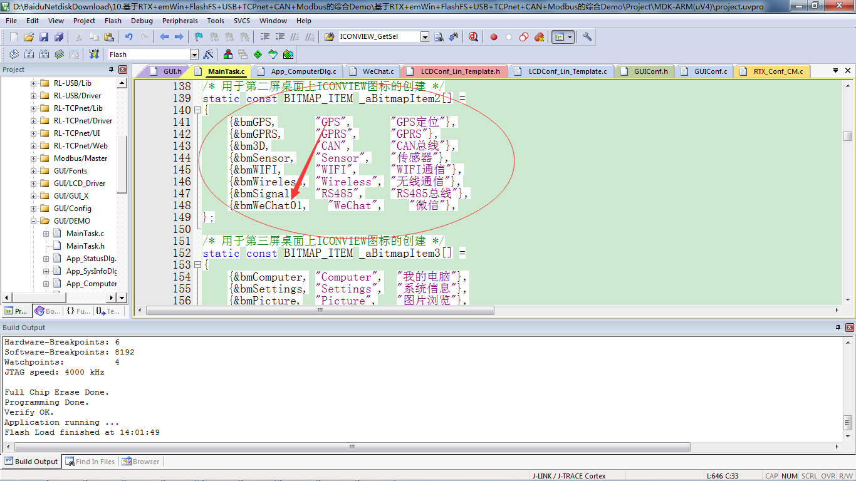
Task: Kill all breakpoints with the red X icon
Action: point(539,37)
